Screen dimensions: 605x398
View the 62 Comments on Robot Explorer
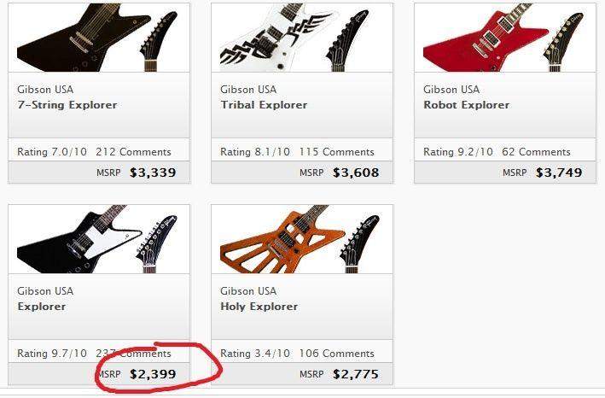click(x=536, y=152)
